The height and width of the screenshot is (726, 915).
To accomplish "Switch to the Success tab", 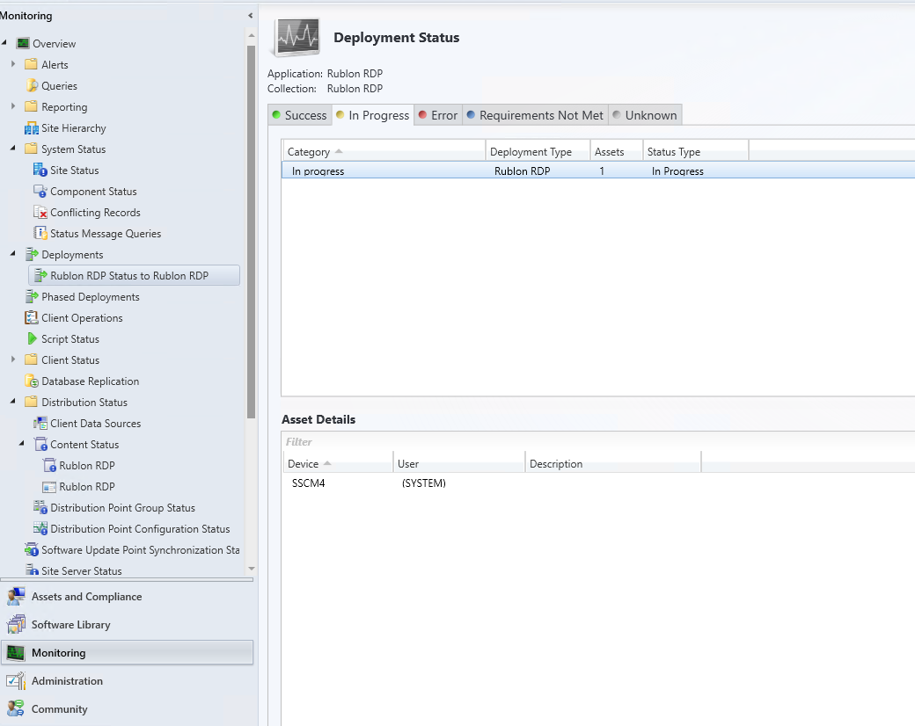I will pyautogui.click(x=298, y=115).
